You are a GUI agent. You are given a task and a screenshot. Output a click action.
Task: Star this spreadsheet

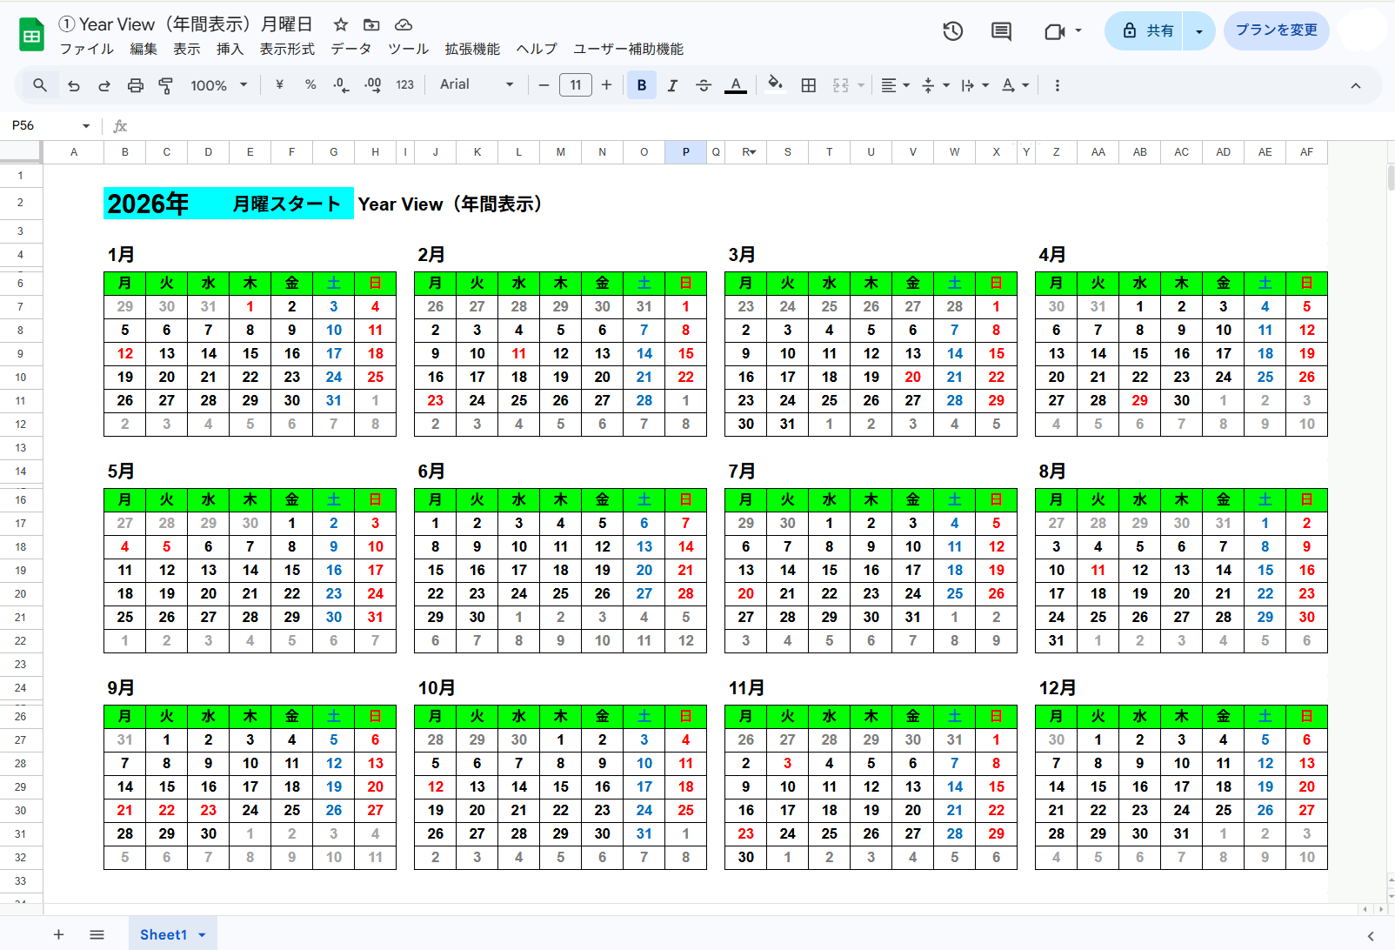pyautogui.click(x=339, y=24)
